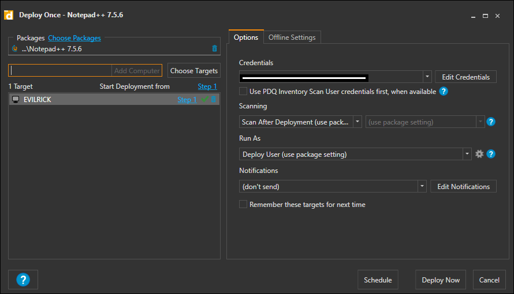
Task: Click the Step 1 link on EVILRICK row
Action: pos(187,99)
